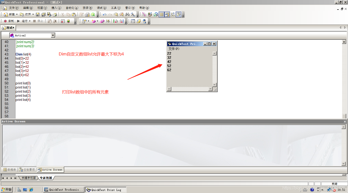Image resolution: width=348 pixels, height=193 pixels.
Task: Click the 开始 (Start) button on the taskbar
Action: tap(6, 190)
